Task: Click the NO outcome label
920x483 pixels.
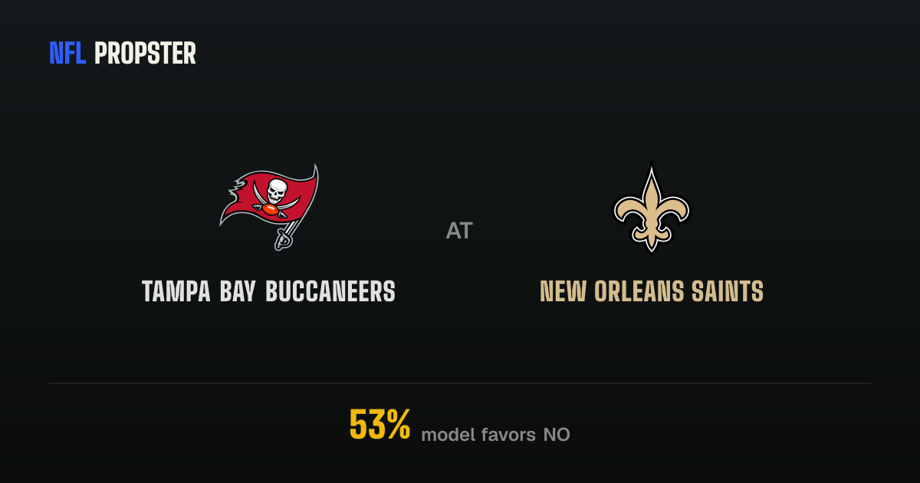Action: [x=557, y=435]
